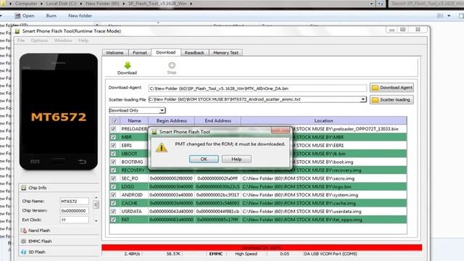Viewport: 464px width, 261px height.
Task: Uncheck the EBR1 row checkbox
Action: click(x=113, y=146)
